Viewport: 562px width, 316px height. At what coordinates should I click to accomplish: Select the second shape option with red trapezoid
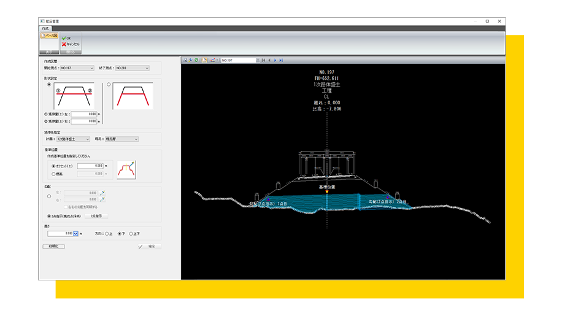(109, 85)
